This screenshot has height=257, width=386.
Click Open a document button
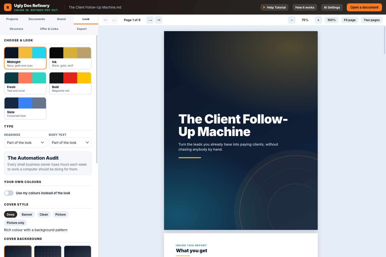pyautogui.click(x=364, y=7)
